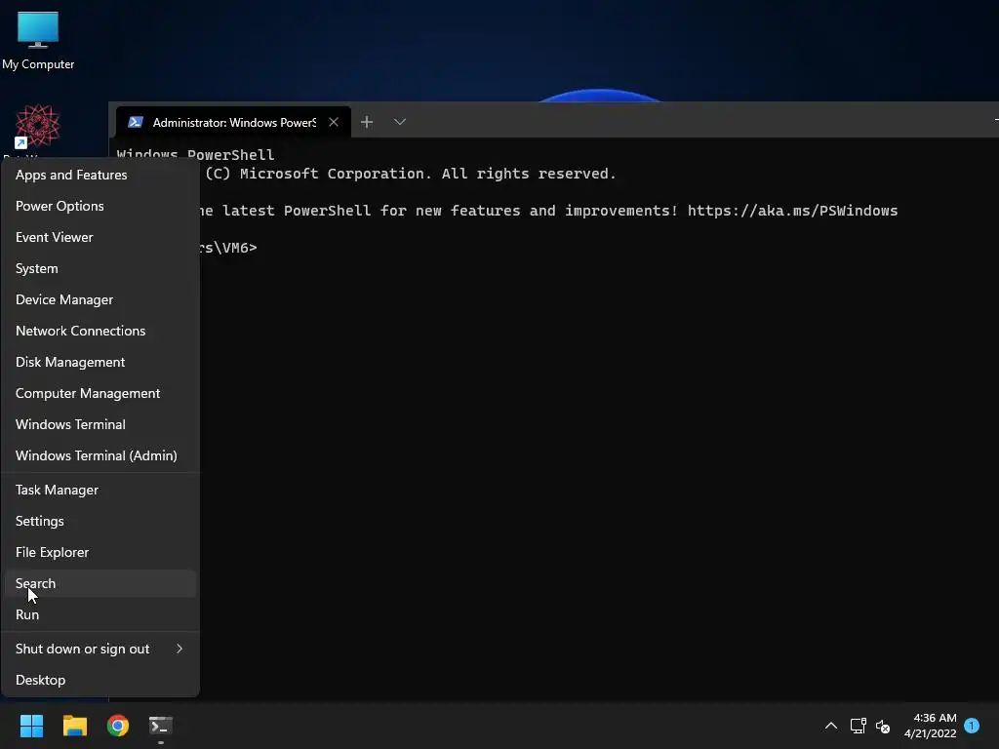Open Event Viewer
The image size is (999, 749).
tap(100, 237)
